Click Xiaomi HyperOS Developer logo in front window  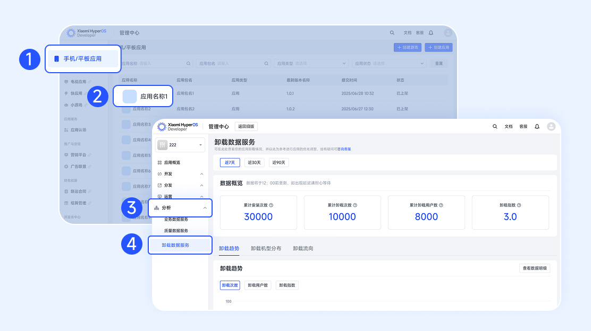click(178, 127)
